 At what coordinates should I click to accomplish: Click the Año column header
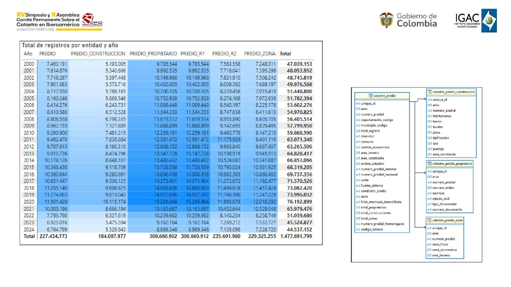tap(28, 54)
